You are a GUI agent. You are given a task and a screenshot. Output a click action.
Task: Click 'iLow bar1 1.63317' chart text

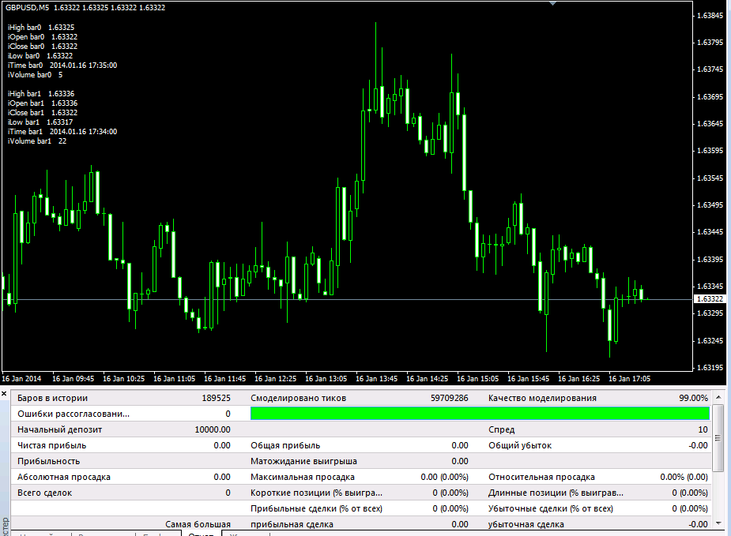point(40,122)
